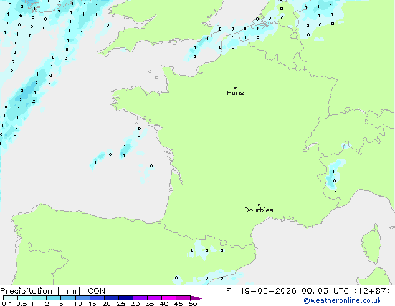Click the blue 10 mm legend swatch

[x=83, y=298]
